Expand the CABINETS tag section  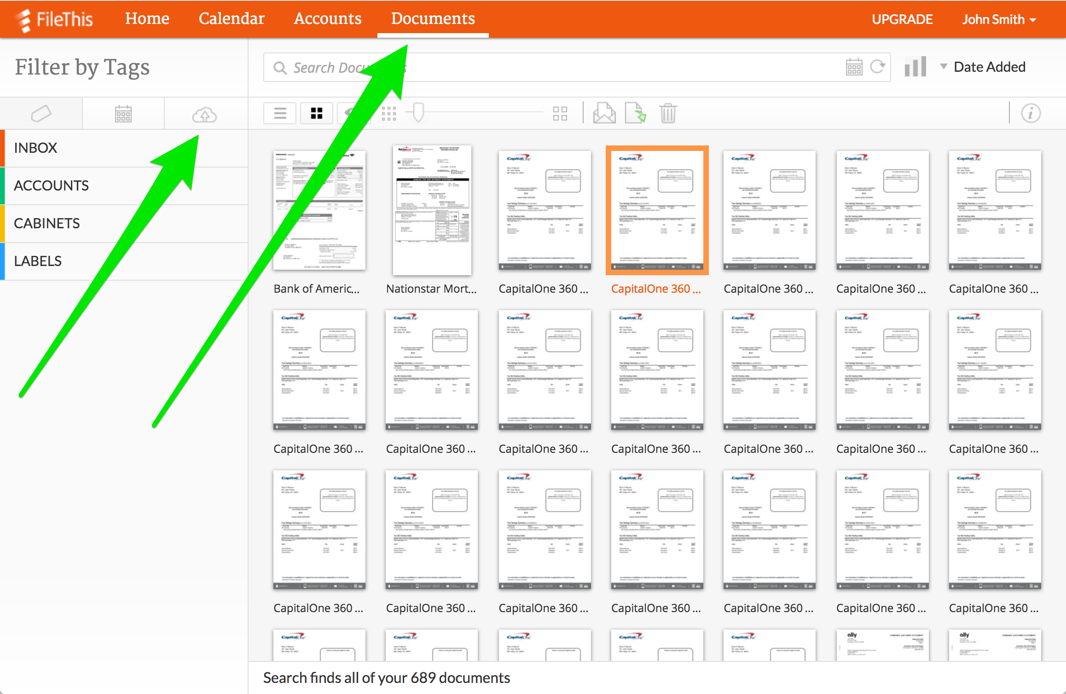point(47,224)
